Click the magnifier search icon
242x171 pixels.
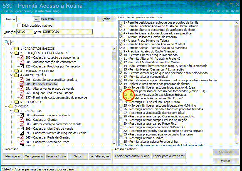click(x=7, y=42)
